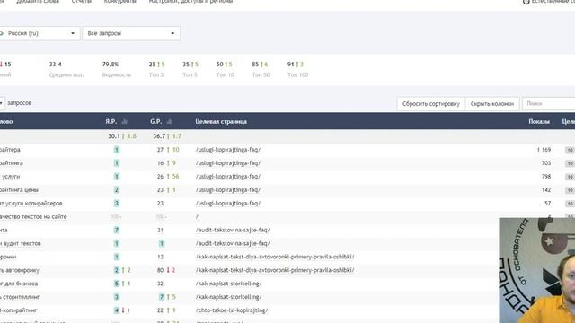Open the Отчёты menu item

(82, 2)
